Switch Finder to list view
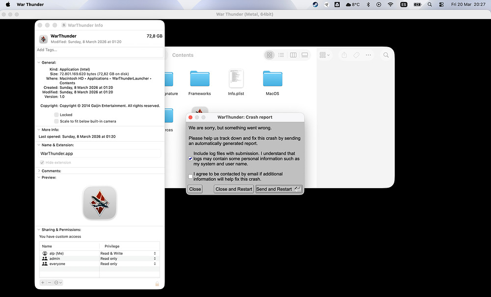 tap(281, 55)
